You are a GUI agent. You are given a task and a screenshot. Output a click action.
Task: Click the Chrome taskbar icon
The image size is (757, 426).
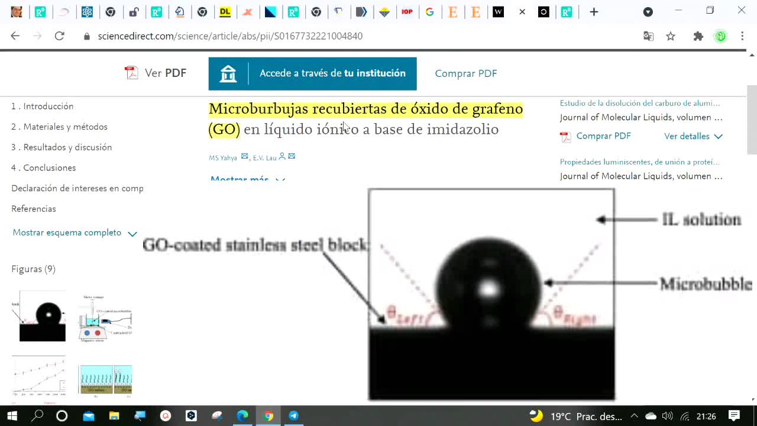click(268, 416)
